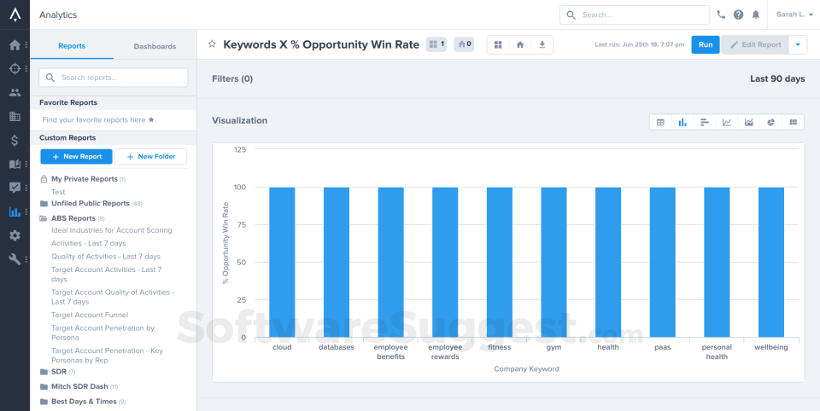The width and height of the screenshot is (820, 411).
Task: Choose area chart visualization icon
Action: (749, 122)
